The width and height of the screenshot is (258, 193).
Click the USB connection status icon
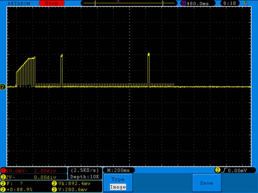pos(245,3)
